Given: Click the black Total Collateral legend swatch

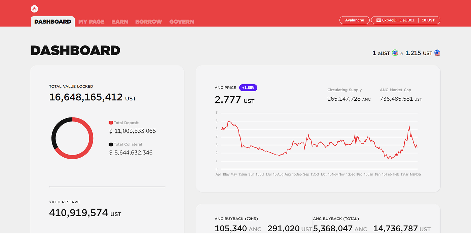Looking at the screenshot, I should [x=111, y=144].
